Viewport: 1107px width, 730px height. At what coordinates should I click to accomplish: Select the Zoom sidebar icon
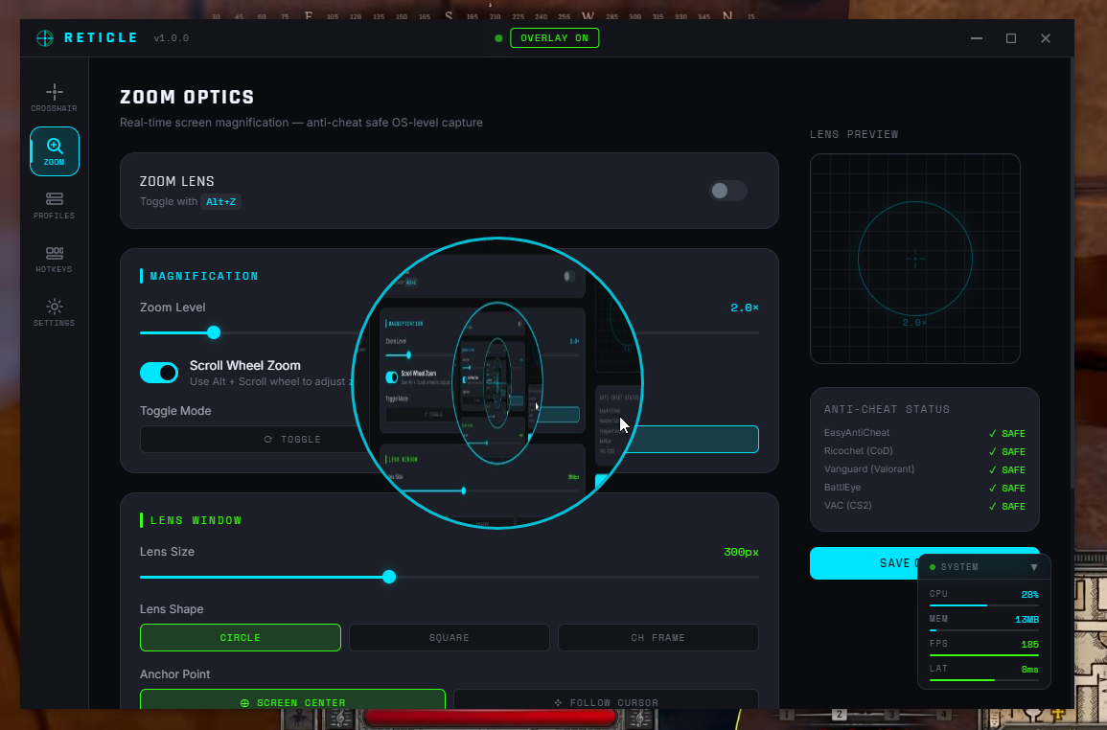[55, 151]
